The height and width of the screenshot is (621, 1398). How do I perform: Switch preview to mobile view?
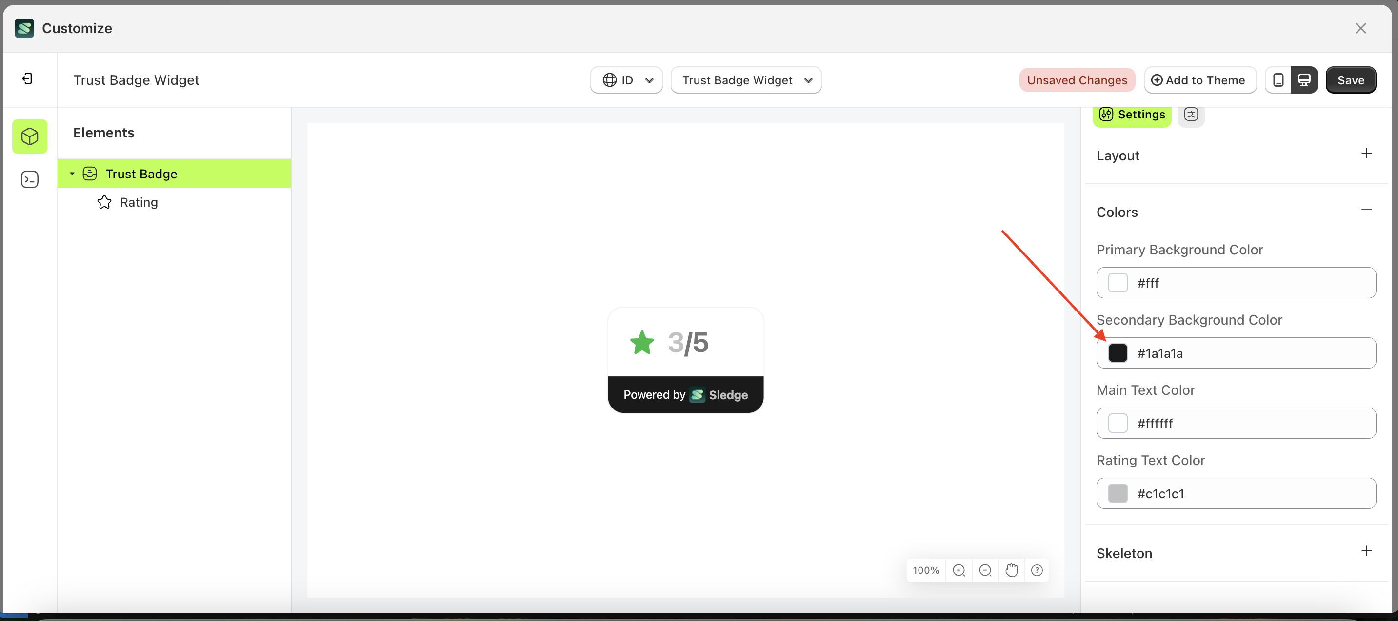point(1278,80)
